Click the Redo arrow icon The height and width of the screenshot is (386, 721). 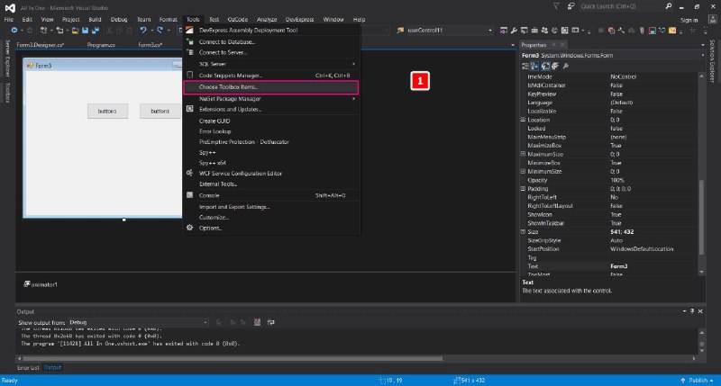(160, 31)
